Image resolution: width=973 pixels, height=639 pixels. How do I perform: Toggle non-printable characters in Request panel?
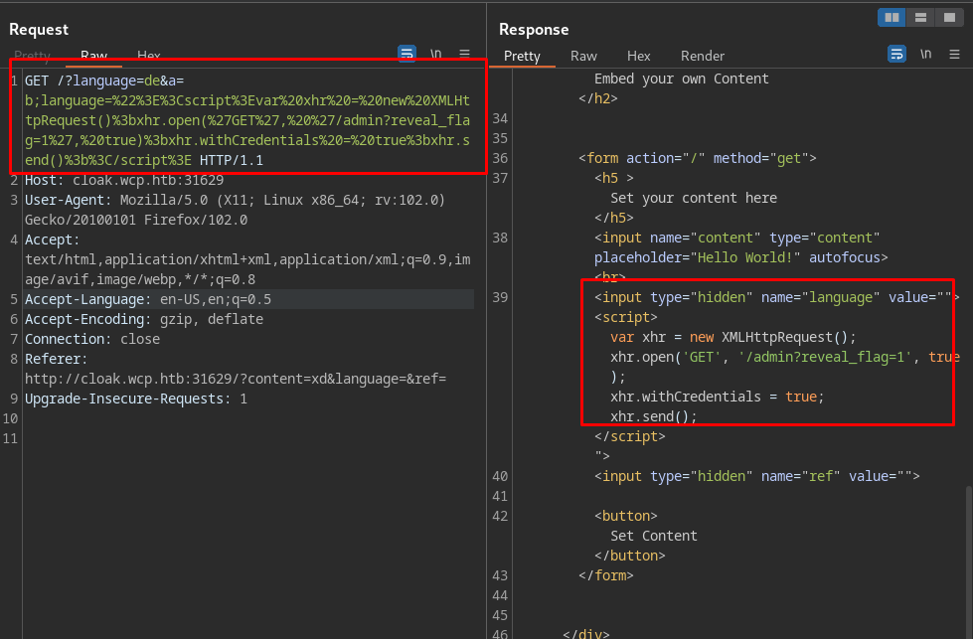(x=435, y=54)
